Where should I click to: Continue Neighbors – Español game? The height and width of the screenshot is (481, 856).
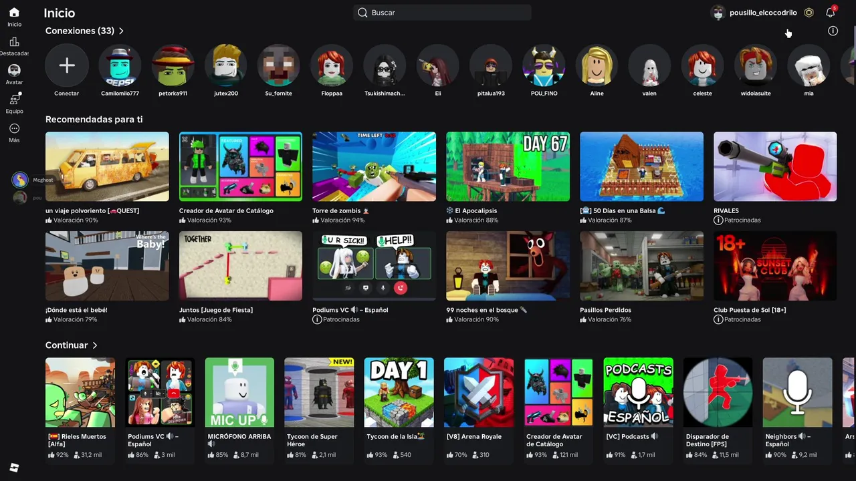point(797,392)
